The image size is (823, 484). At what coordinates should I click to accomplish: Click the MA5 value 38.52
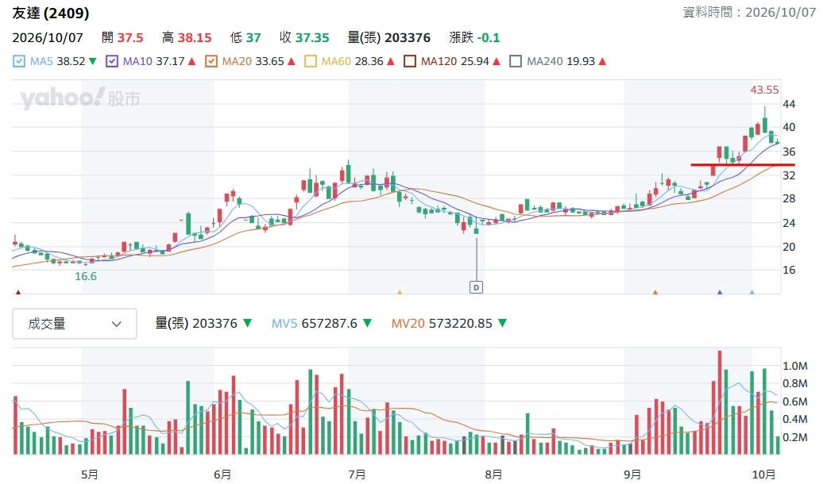click(x=71, y=61)
